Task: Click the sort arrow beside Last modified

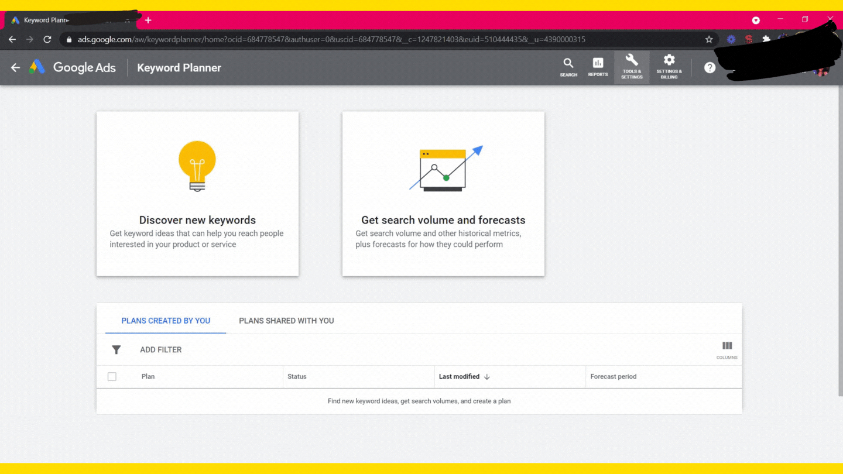Action: coord(486,377)
